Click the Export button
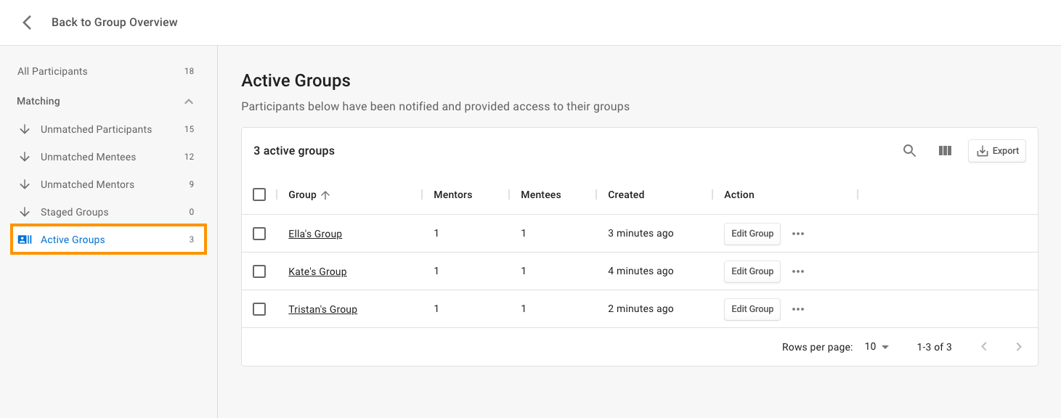This screenshot has height=418, width=1061. tap(997, 151)
